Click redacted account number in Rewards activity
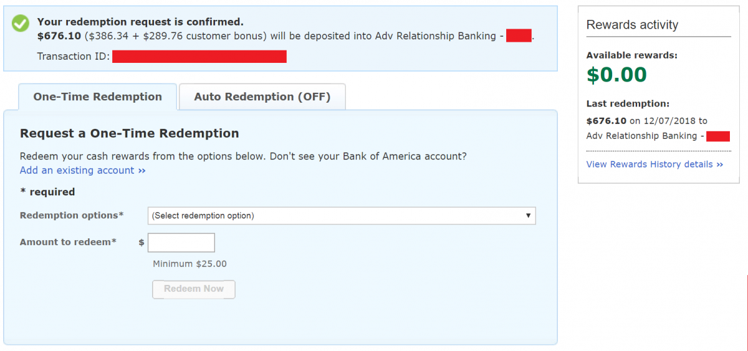This screenshot has width=748, height=351. tap(717, 136)
